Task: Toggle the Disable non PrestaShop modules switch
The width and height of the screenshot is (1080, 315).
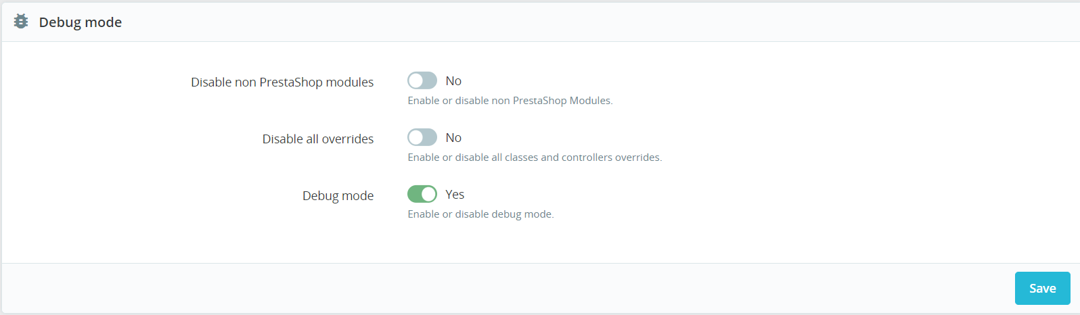Action: (x=422, y=81)
